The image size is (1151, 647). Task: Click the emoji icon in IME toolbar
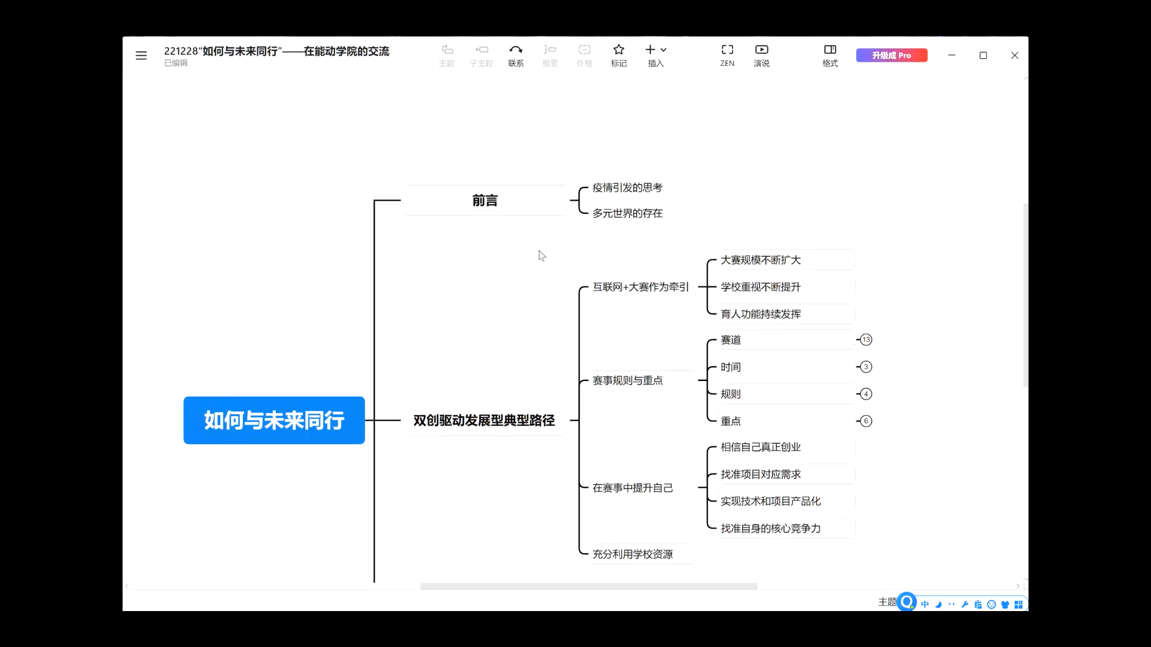[x=992, y=604]
